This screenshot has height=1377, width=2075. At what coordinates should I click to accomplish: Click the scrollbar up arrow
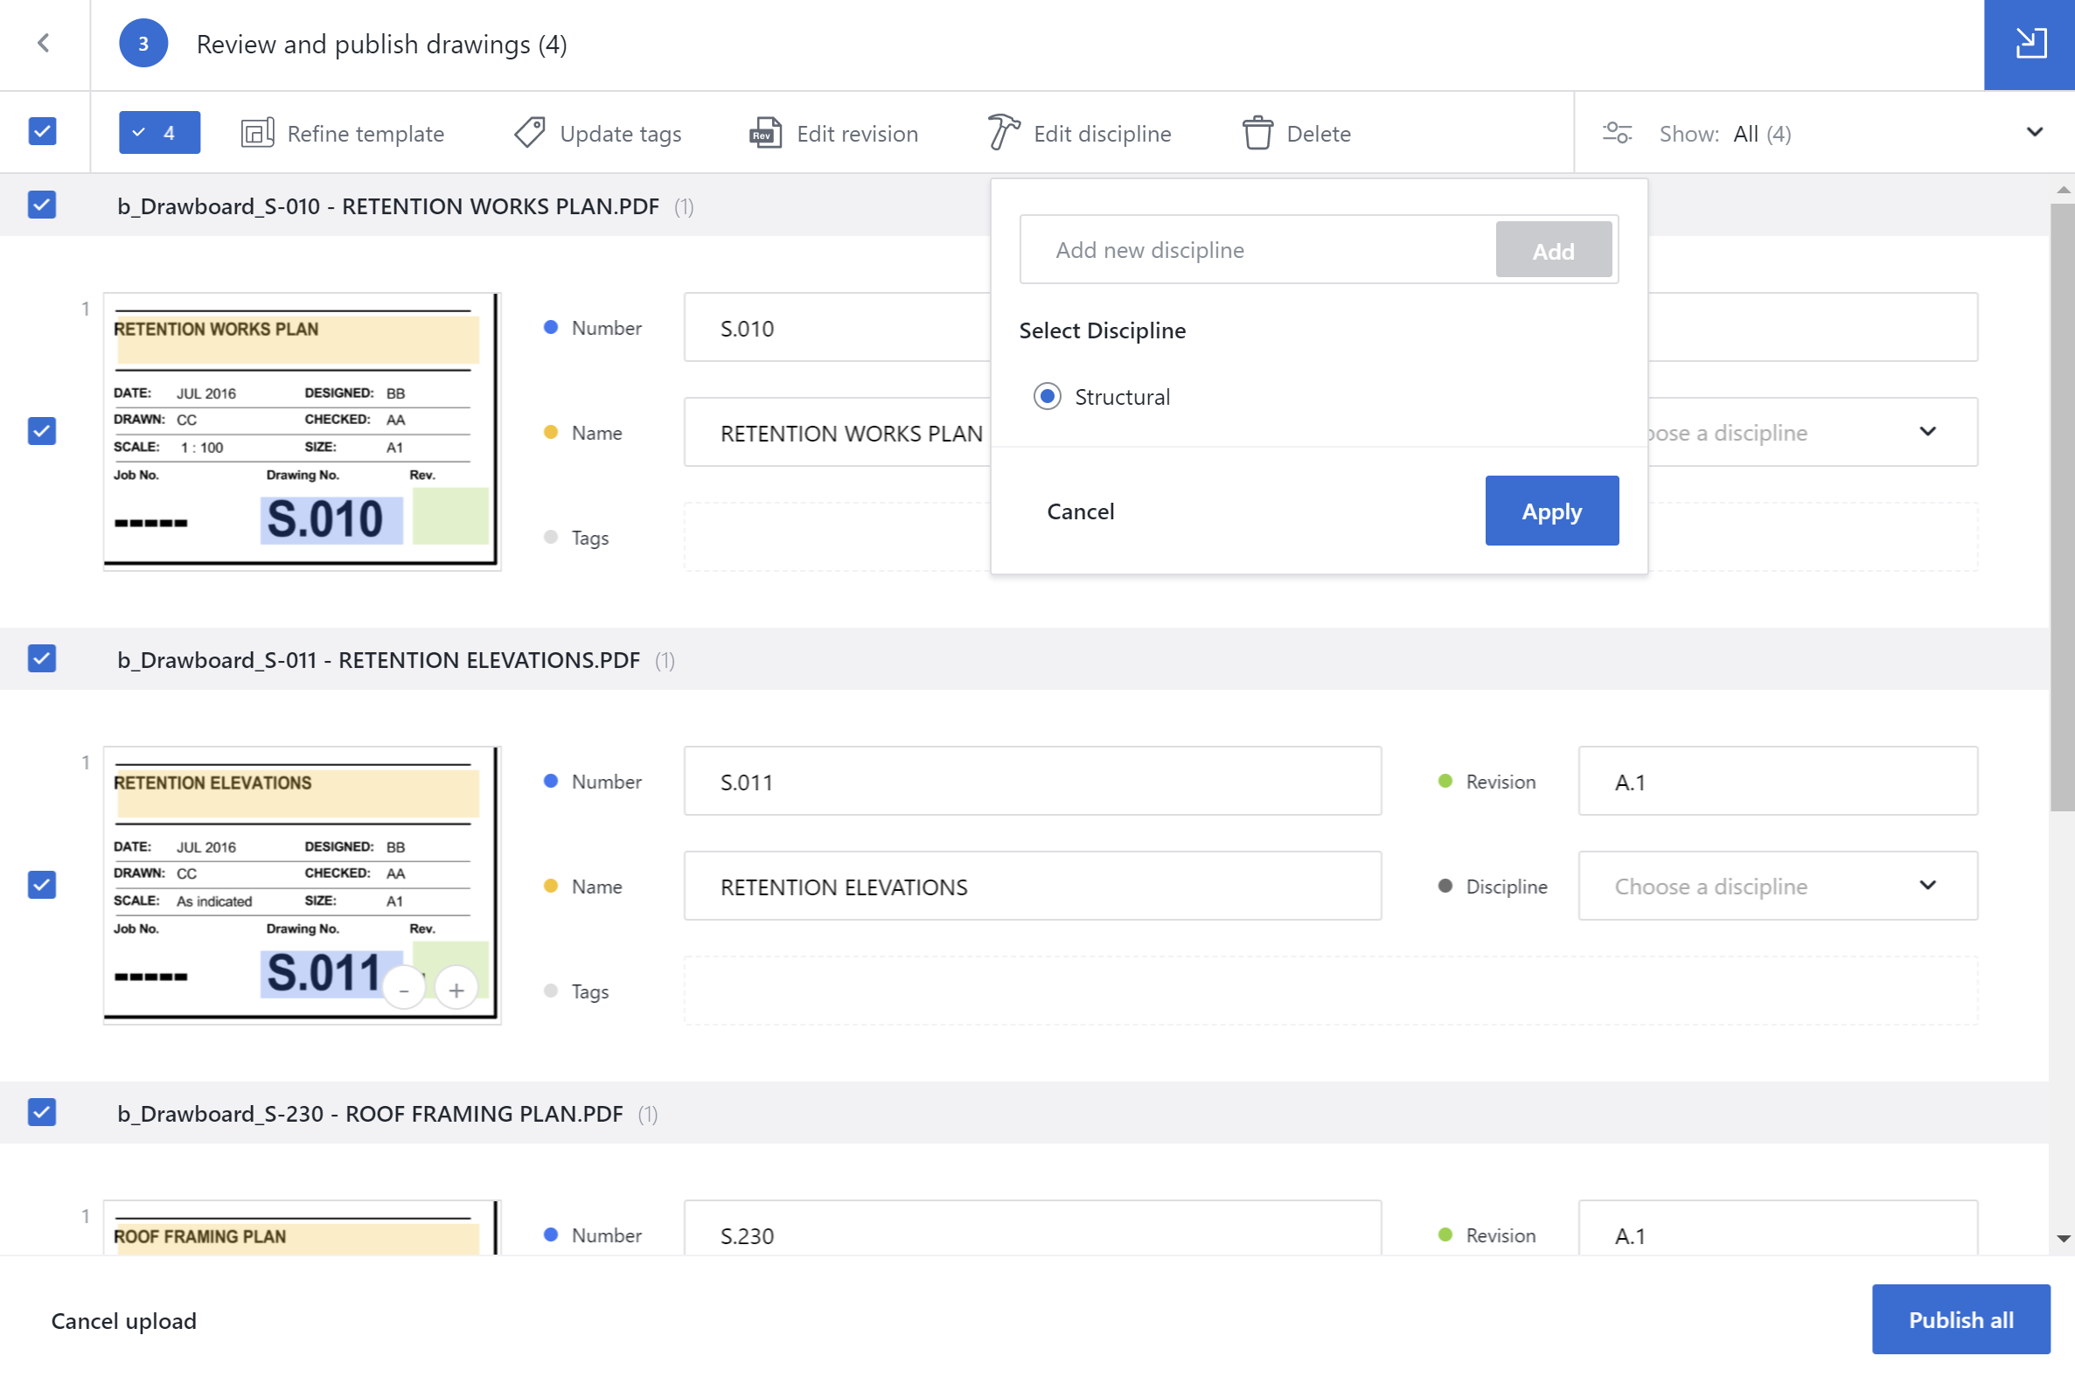pos(2063,190)
